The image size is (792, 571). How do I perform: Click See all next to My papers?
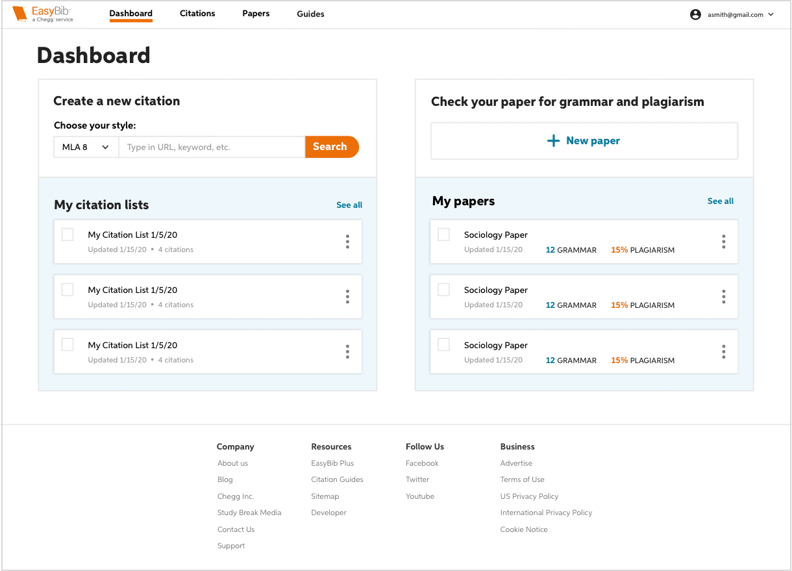point(721,201)
